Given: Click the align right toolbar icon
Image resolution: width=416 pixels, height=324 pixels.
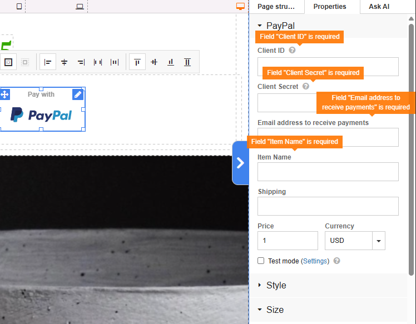Looking at the screenshot, I should coord(81,62).
